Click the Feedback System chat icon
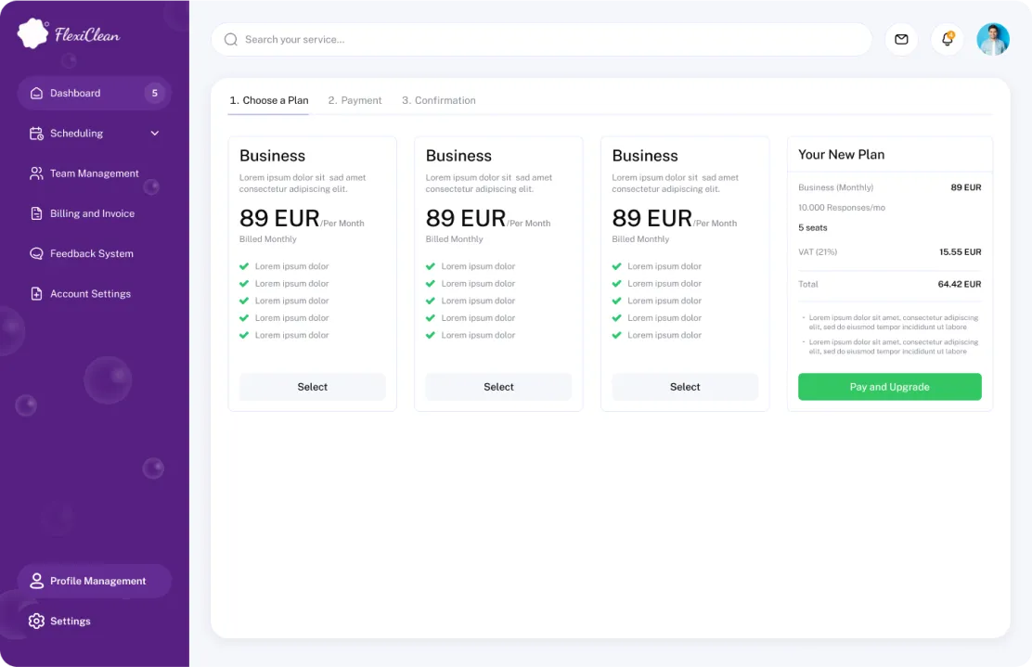 coord(36,253)
